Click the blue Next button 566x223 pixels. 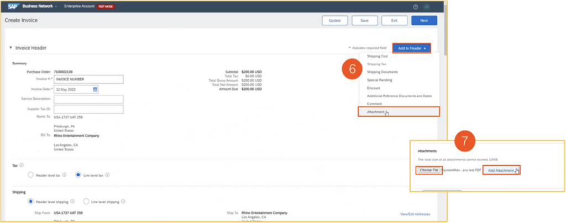(424, 20)
